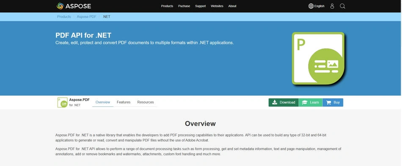Click the ASPOSE wordmark text
402x166 pixels.
click(x=78, y=6)
